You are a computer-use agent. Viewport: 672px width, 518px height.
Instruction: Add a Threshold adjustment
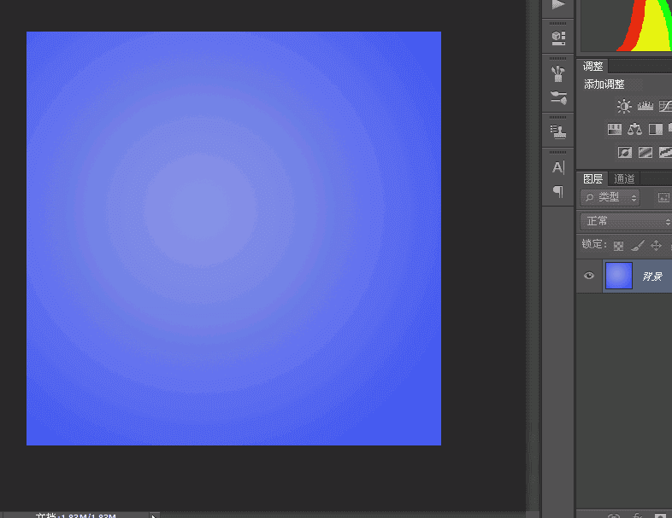[x=665, y=152]
